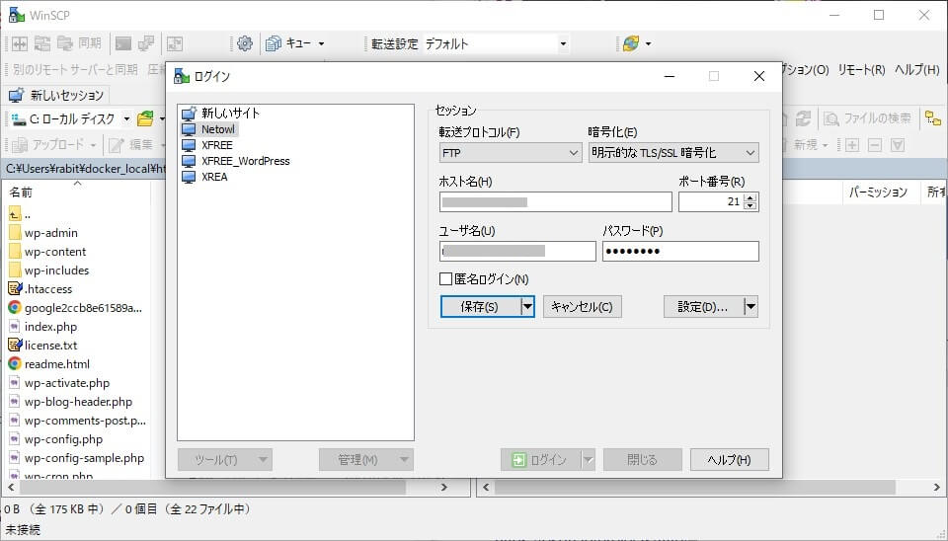Select the readme.html file
Viewport: 948px width, 541px height.
(56, 364)
